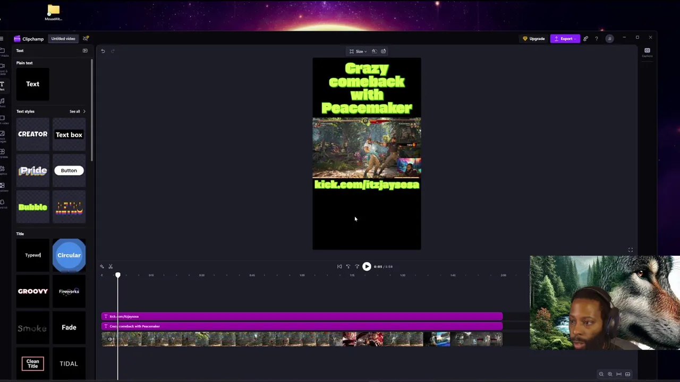The width and height of the screenshot is (680, 382).
Task: Select the Typewriter title
Action: [x=33, y=255]
